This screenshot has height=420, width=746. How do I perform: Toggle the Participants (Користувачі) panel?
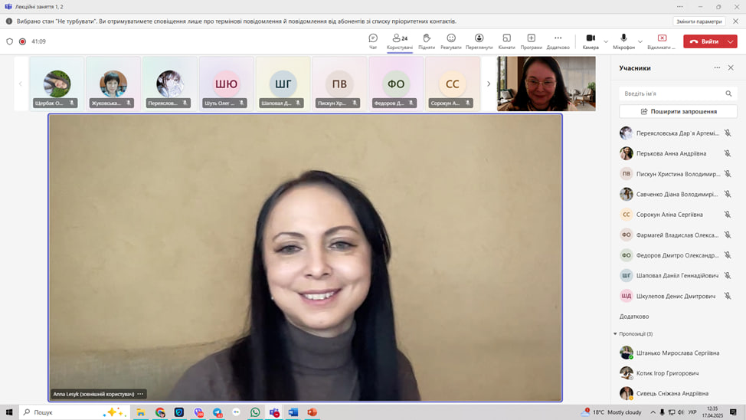[x=400, y=41]
